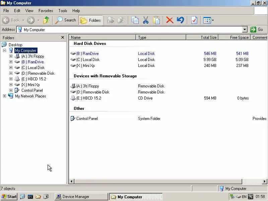Select Desktop in folder tree
268x201 pixels.
15,45
